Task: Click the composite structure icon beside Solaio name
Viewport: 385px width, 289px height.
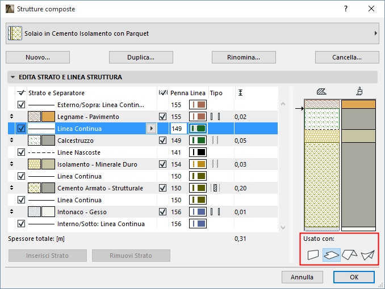Action: [x=15, y=33]
